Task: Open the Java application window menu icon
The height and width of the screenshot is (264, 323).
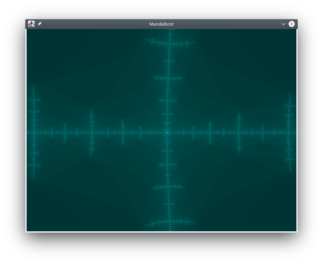Action: [x=31, y=24]
